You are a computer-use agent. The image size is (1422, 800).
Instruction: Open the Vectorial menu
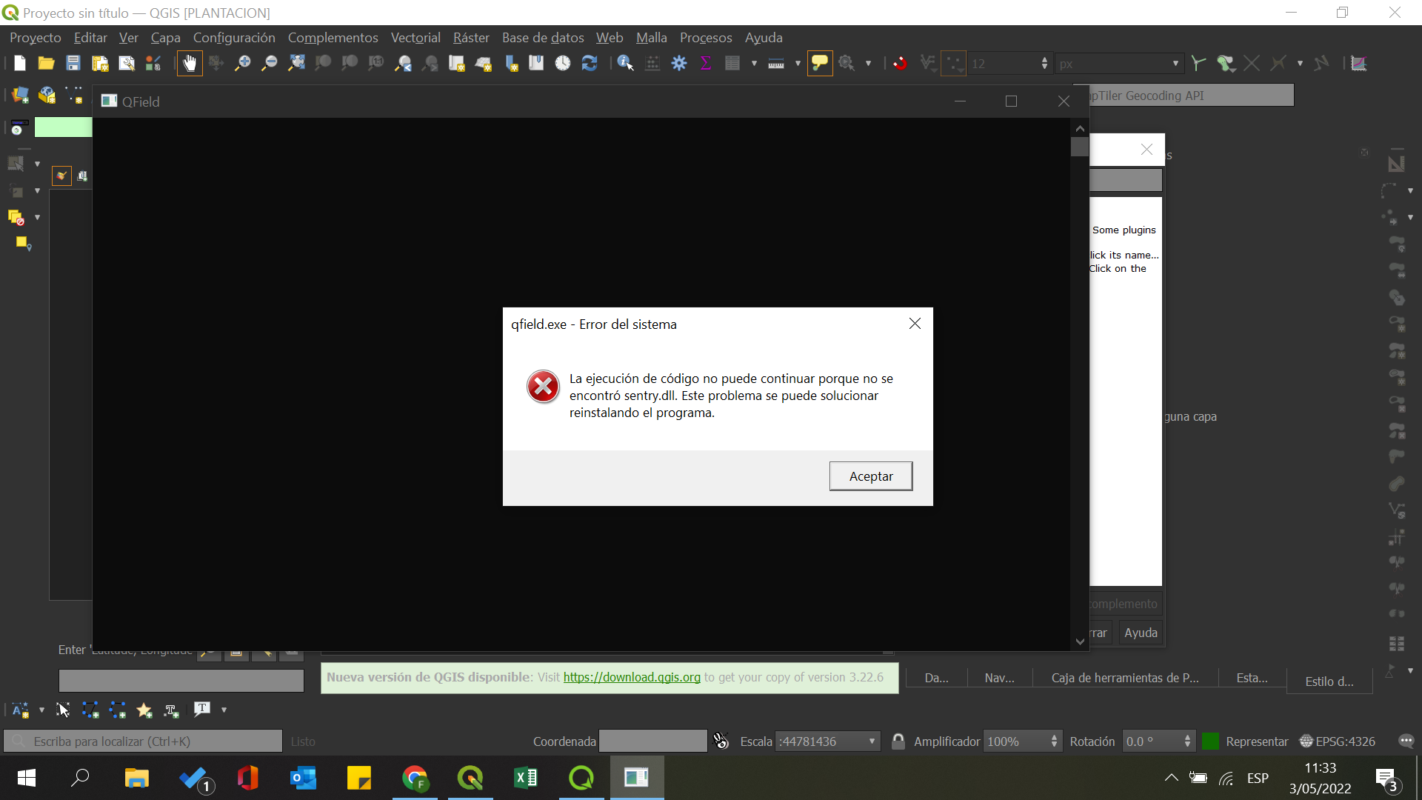coord(415,37)
